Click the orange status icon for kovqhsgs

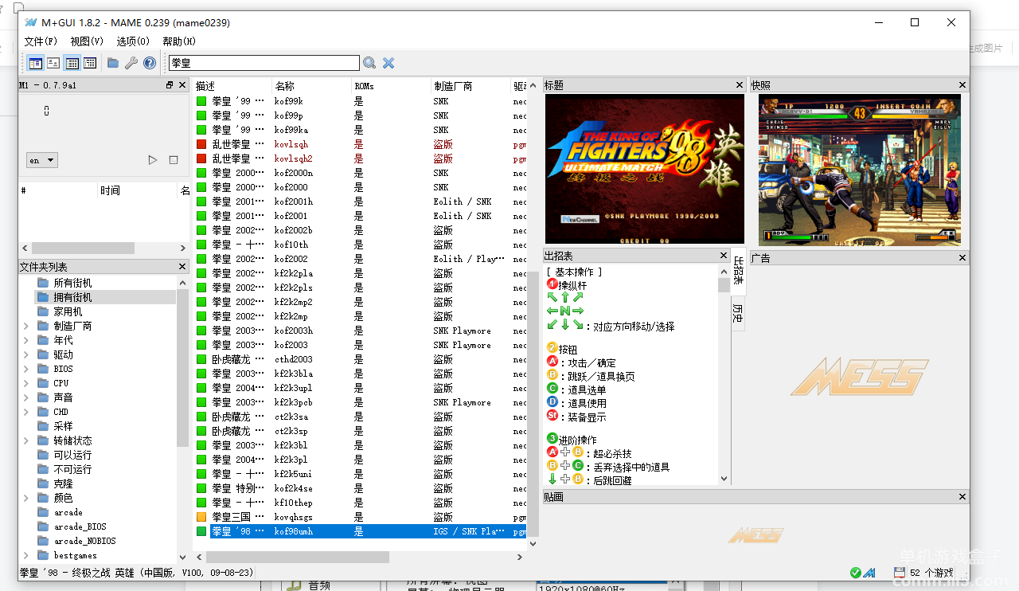pos(201,517)
